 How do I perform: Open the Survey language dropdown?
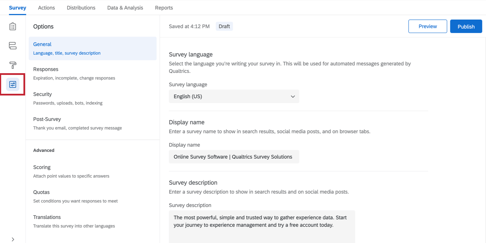(x=234, y=96)
